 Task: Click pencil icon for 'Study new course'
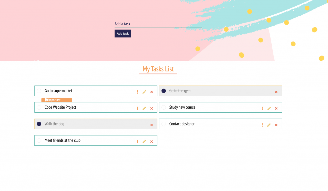[269, 109]
